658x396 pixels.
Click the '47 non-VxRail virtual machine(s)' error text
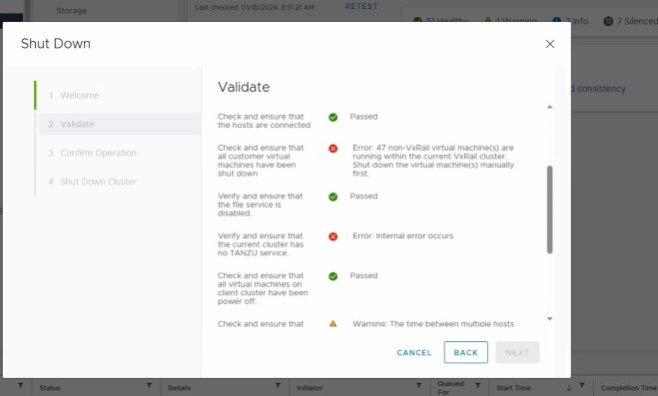[x=433, y=161]
